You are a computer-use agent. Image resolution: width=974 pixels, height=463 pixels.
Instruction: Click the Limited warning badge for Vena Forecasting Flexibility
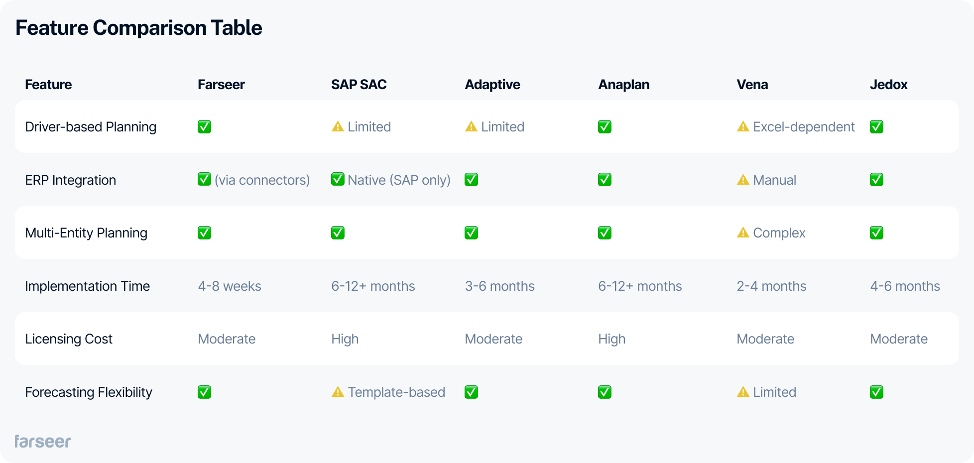coord(766,392)
